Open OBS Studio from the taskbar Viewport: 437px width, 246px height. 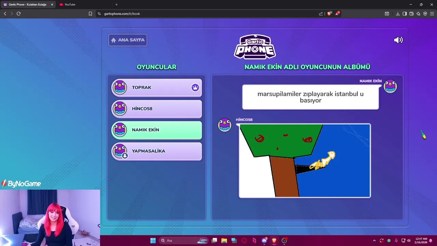point(284,241)
